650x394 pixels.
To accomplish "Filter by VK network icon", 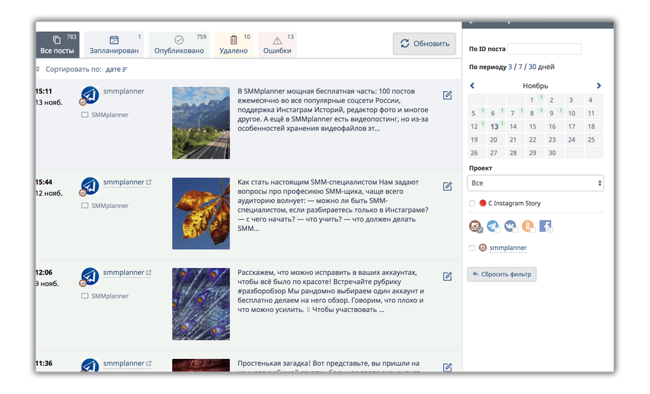I will (510, 226).
